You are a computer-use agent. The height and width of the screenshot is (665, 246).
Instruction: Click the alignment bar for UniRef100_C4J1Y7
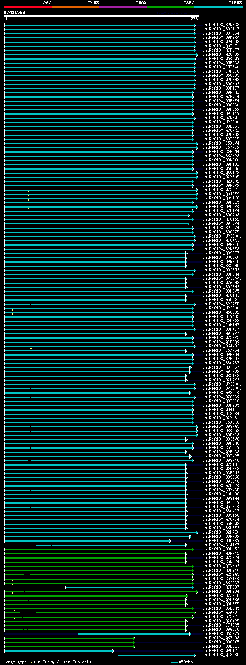click(111, 545)
